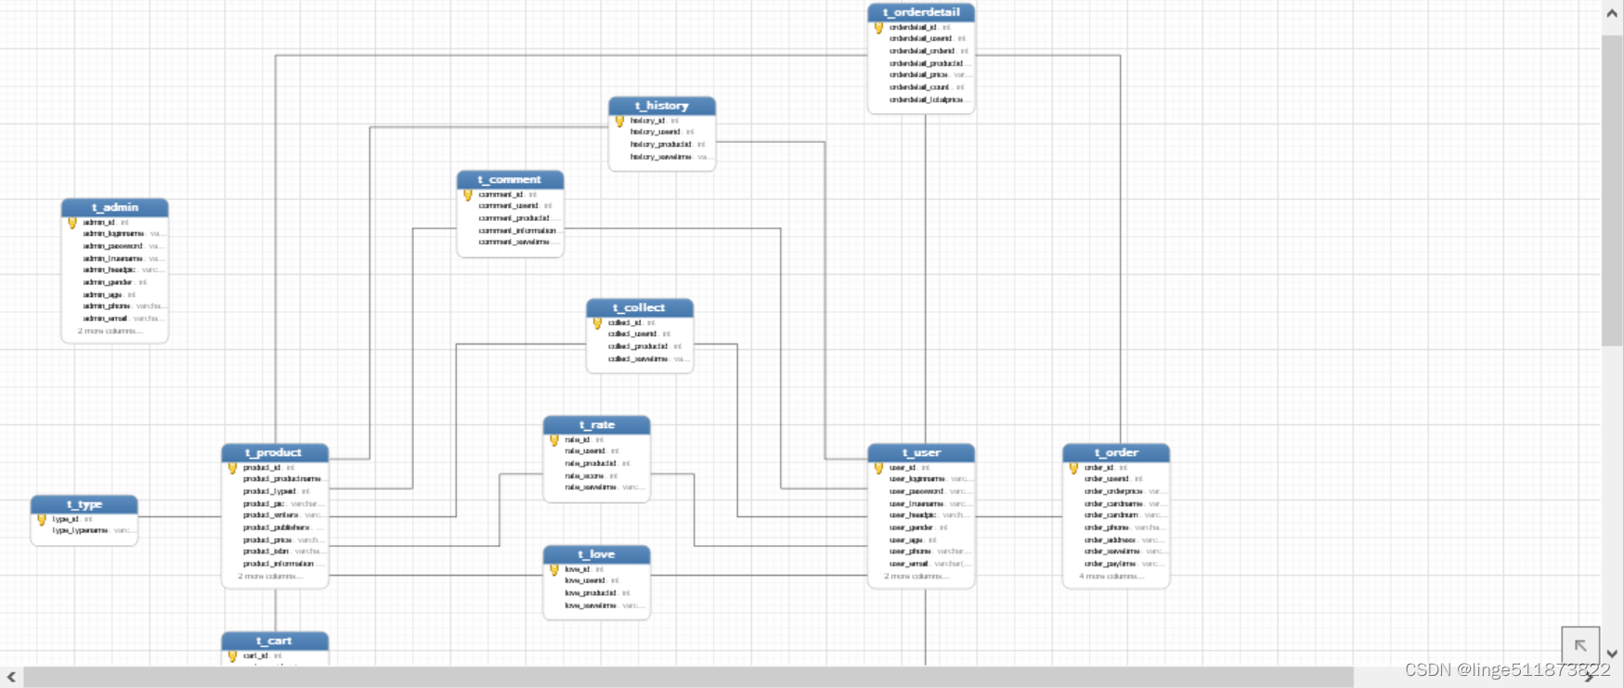Select the t_love table header
The image size is (1624, 688).
(597, 554)
